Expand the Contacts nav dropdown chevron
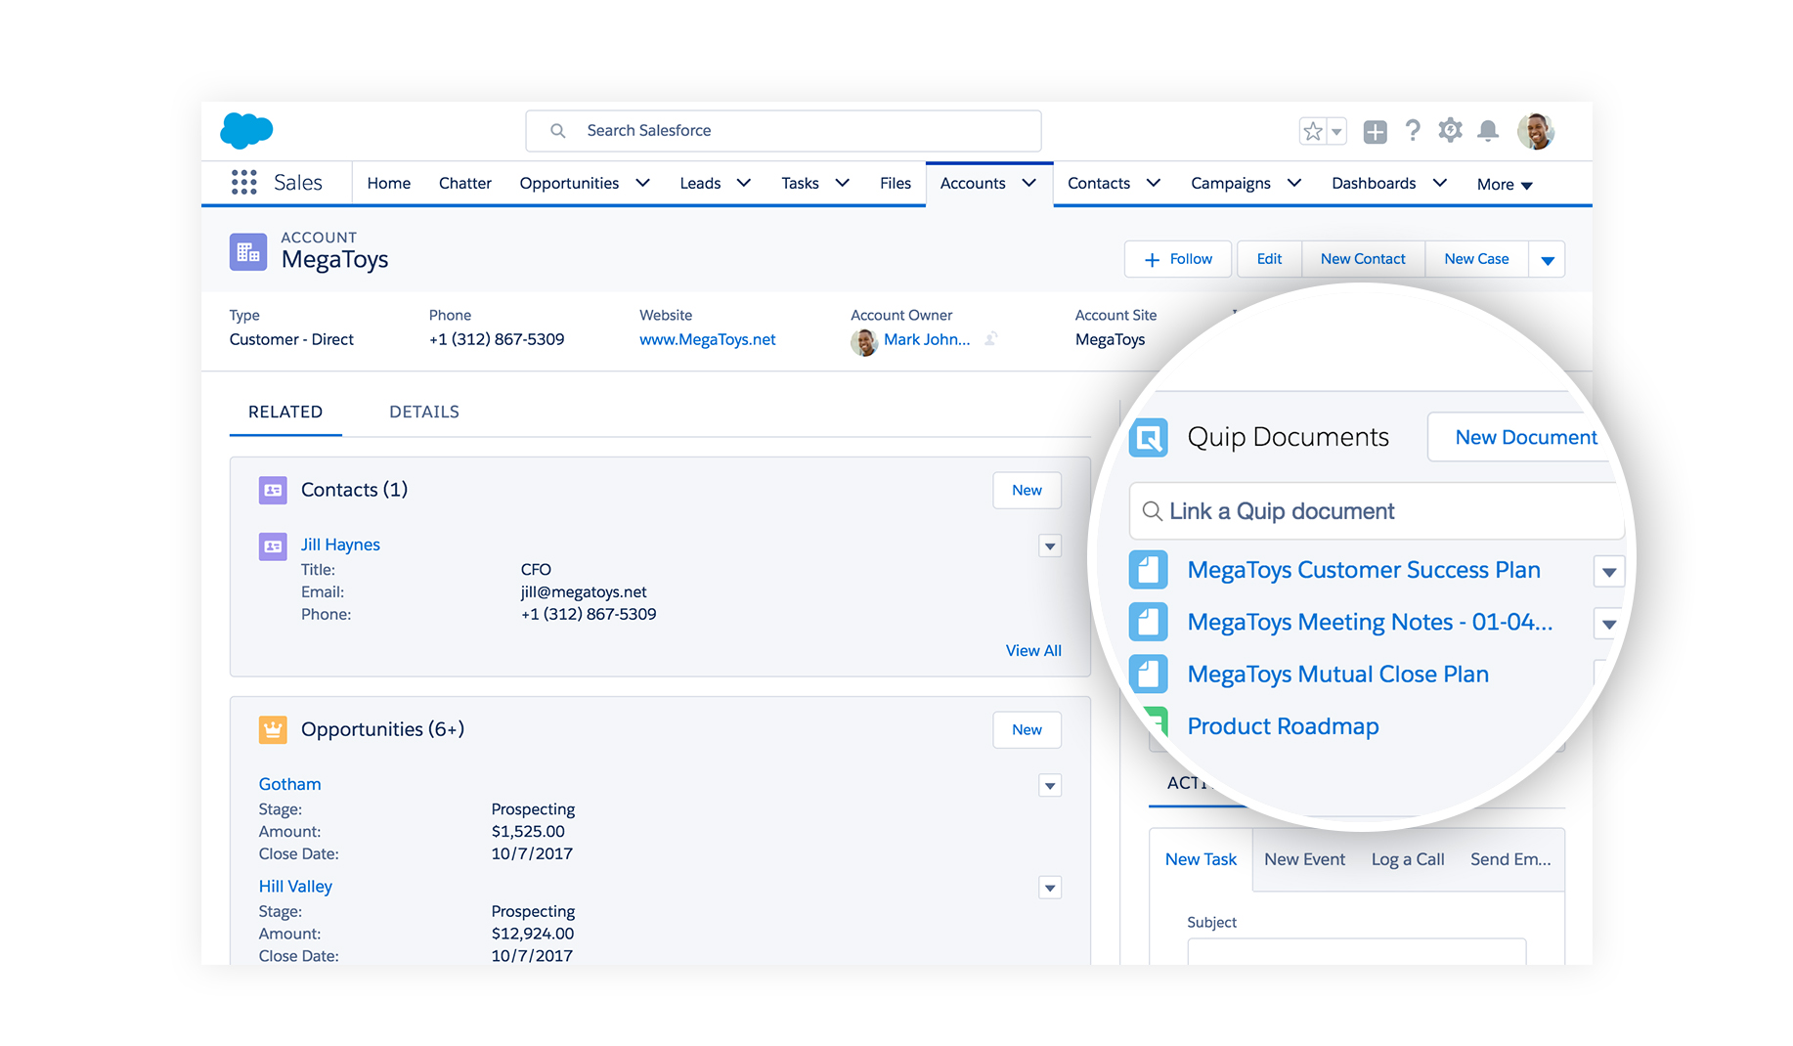This screenshot has width=1793, height=1046. tap(1153, 183)
